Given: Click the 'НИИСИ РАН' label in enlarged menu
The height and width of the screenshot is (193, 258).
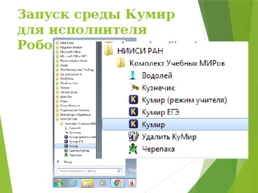Looking at the screenshot, I should pyautogui.click(x=140, y=51).
